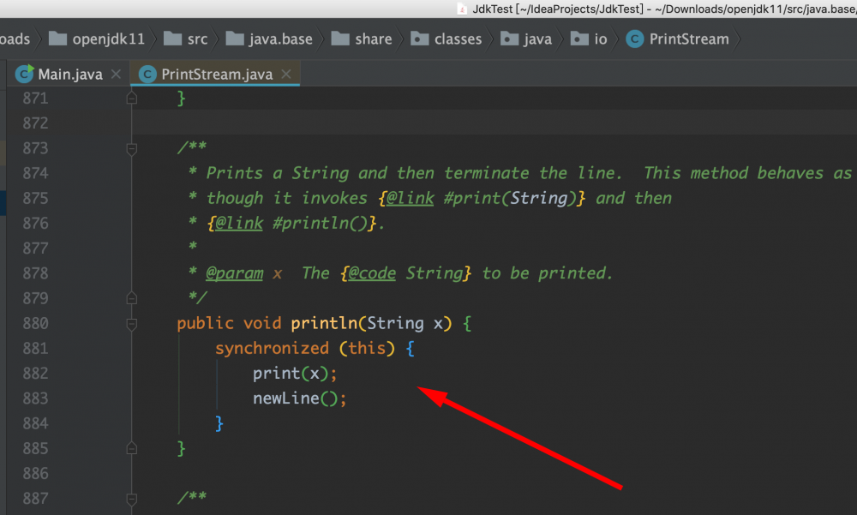Collapse fold marker at line 871
The height and width of the screenshot is (515, 857).
point(132,99)
